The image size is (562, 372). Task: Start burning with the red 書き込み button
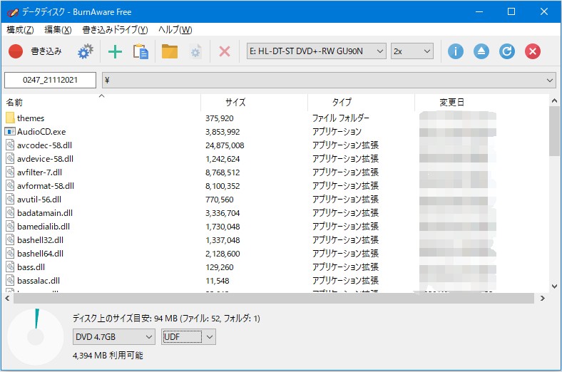[35, 51]
